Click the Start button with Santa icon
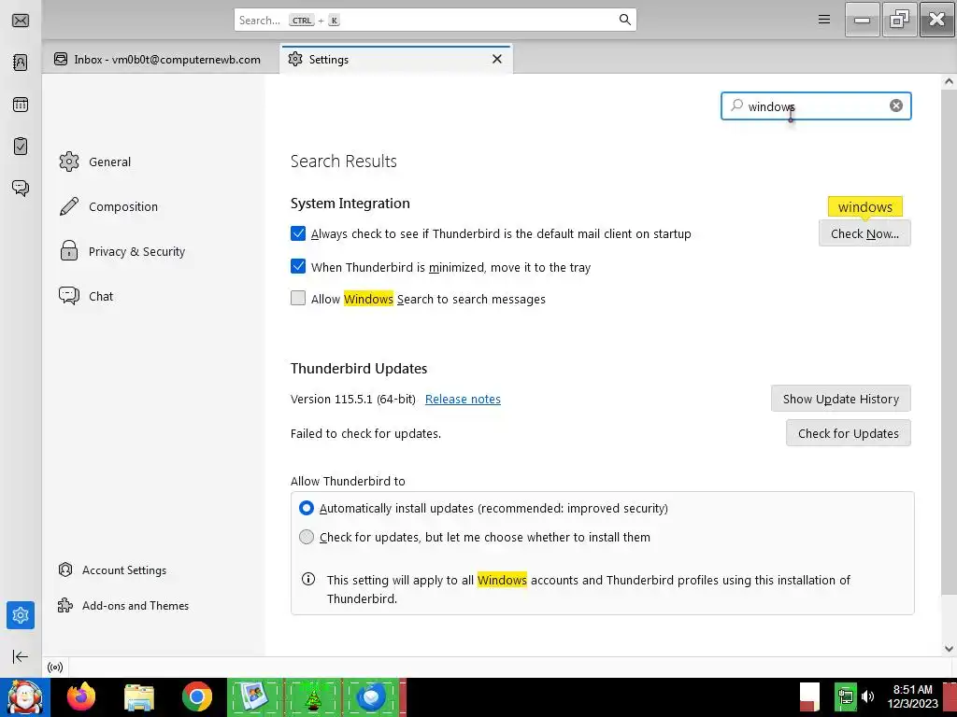The height and width of the screenshot is (717, 957). 25,696
